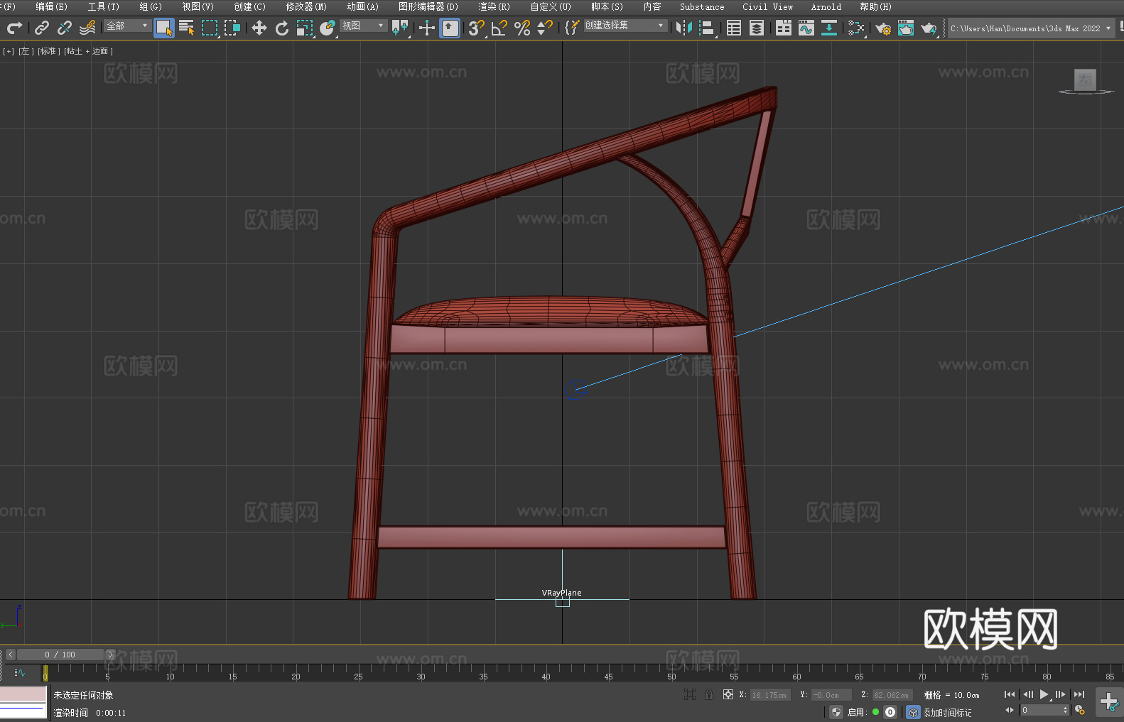Toggle Isolate Selection status icon
Screen dimensions: 1124x722
pos(689,694)
